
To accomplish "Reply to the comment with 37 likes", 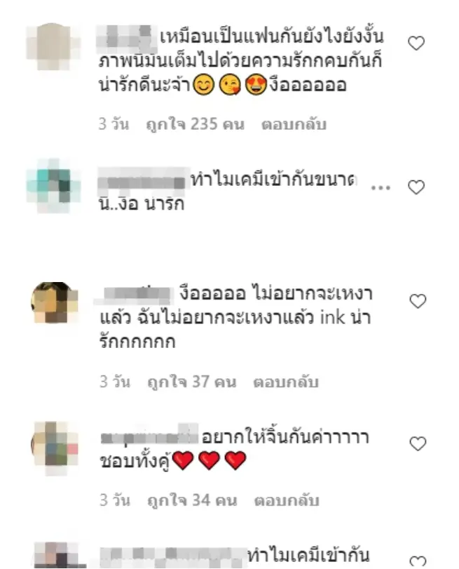I will tap(286, 382).
